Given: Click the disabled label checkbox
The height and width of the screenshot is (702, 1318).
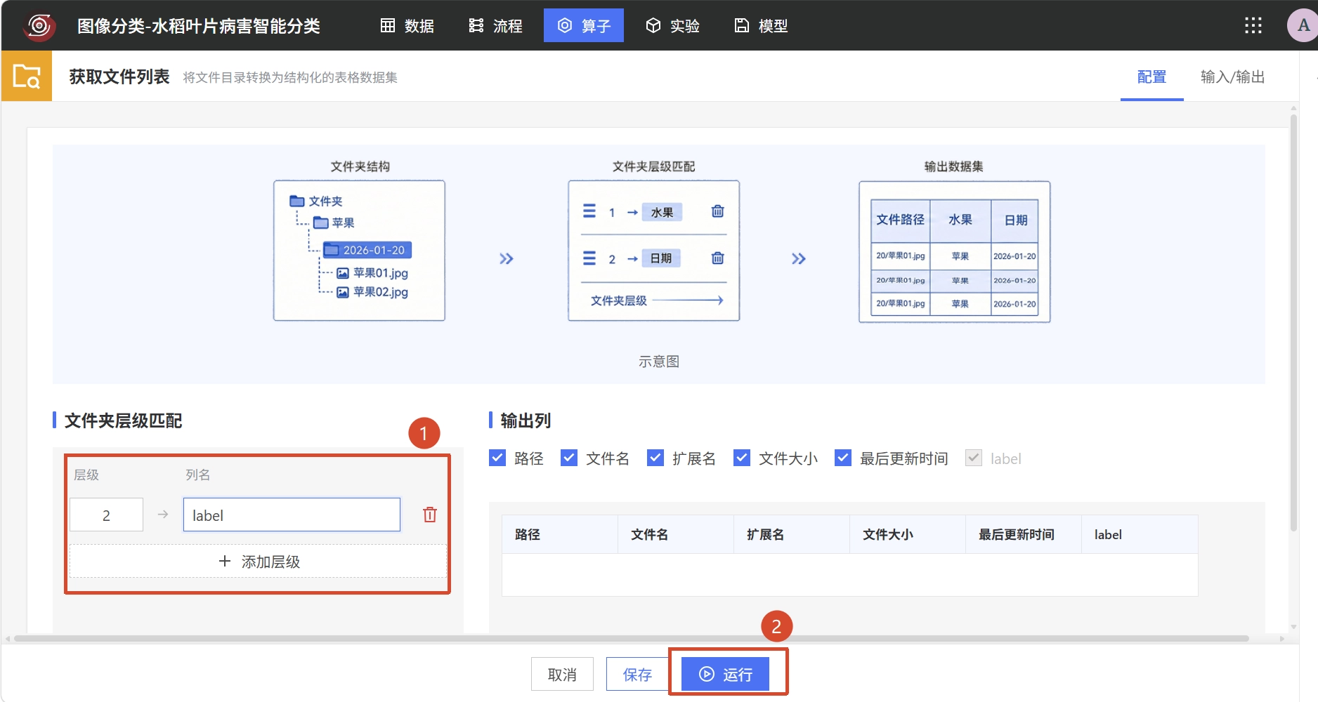Looking at the screenshot, I should (974, 458).
